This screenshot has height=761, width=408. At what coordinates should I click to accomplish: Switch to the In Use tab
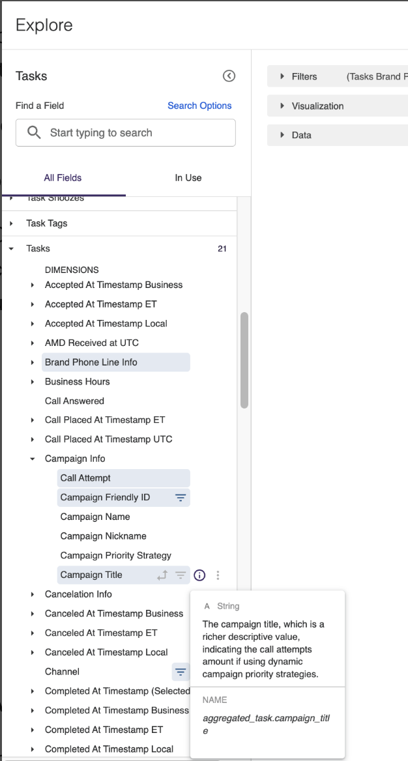(188, 178)
